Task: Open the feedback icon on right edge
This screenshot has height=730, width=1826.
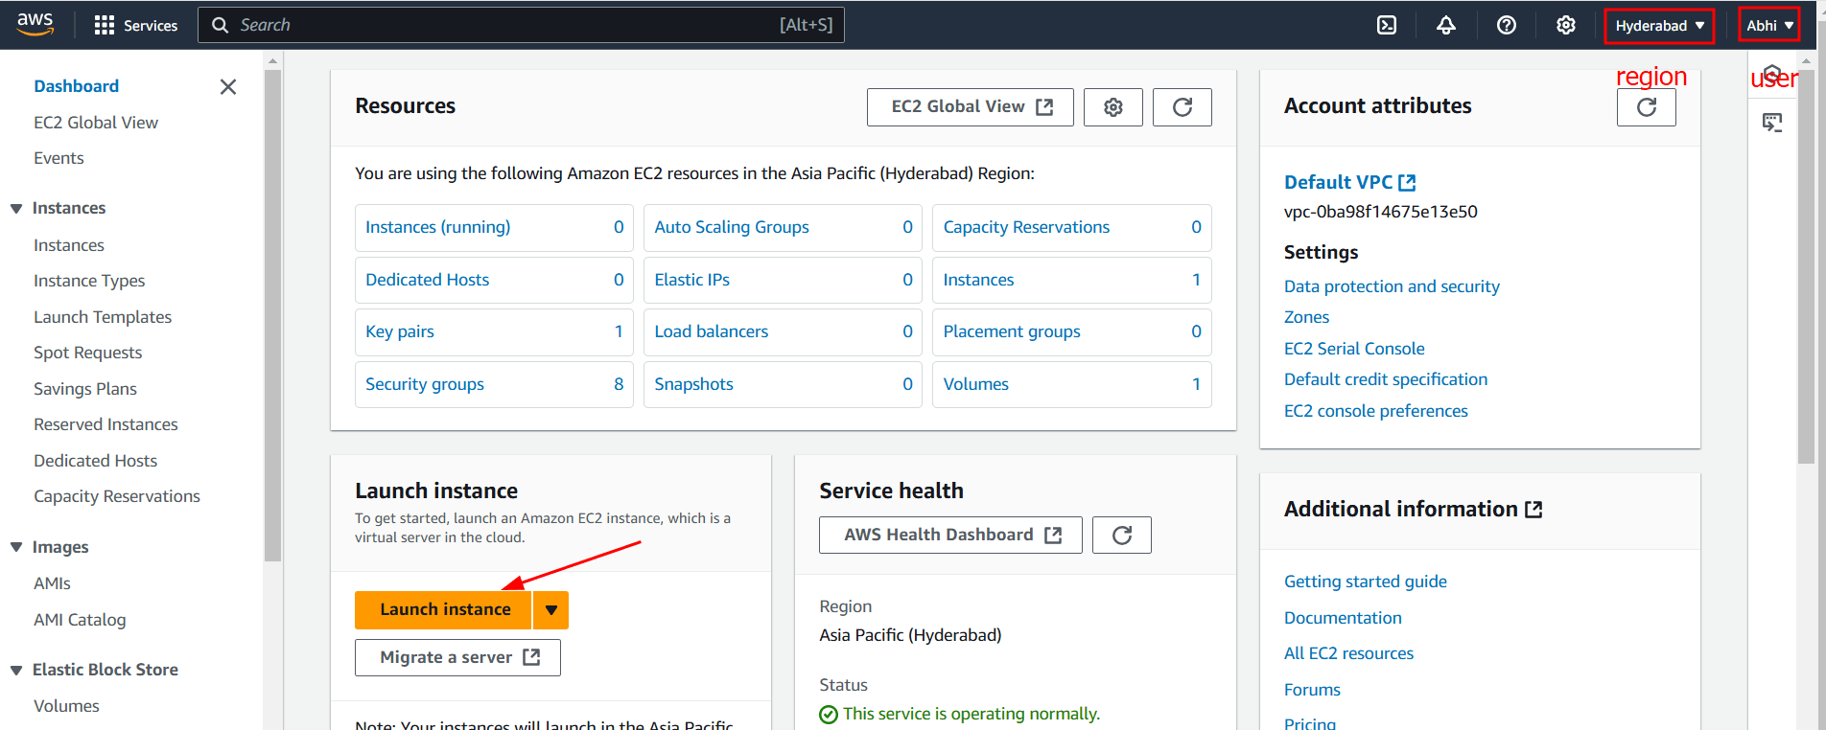Action: (1772, 123)
